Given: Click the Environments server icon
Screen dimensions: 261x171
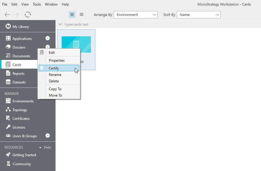Looking at the screenshot, I should (x=8, y=101).
